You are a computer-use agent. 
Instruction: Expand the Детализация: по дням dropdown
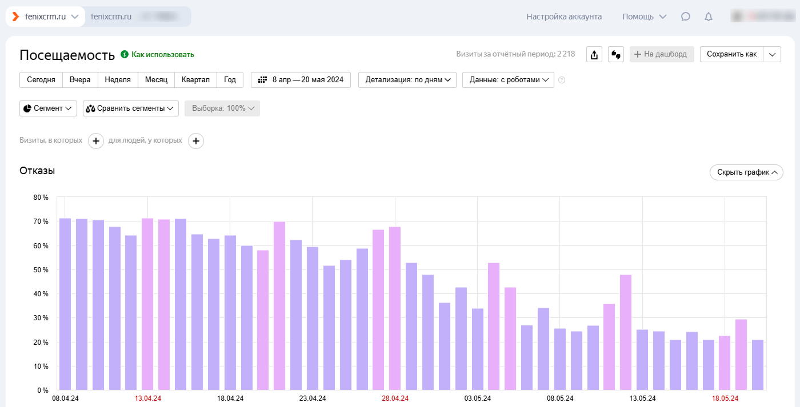407,80
